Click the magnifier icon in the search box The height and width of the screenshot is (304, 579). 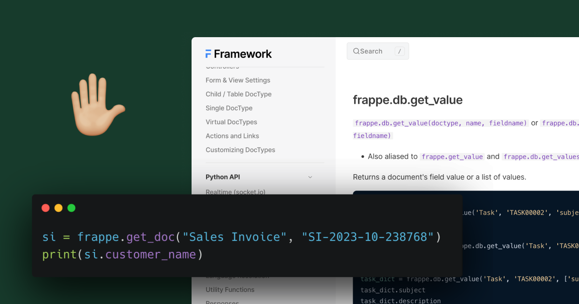tap(356, 51)
